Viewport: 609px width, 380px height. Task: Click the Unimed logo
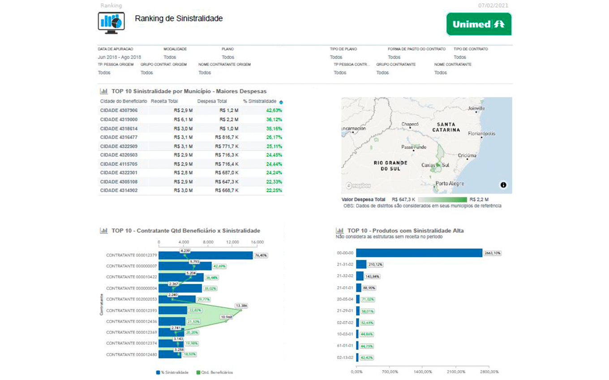tap(479, 24)
